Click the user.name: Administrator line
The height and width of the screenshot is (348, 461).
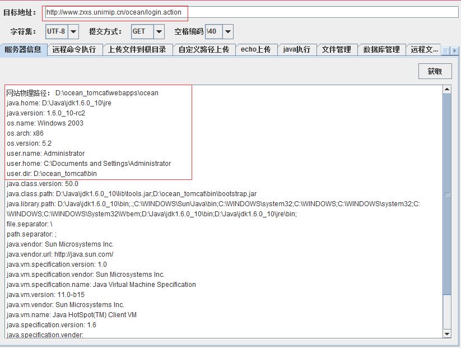(x=45, y=153)
